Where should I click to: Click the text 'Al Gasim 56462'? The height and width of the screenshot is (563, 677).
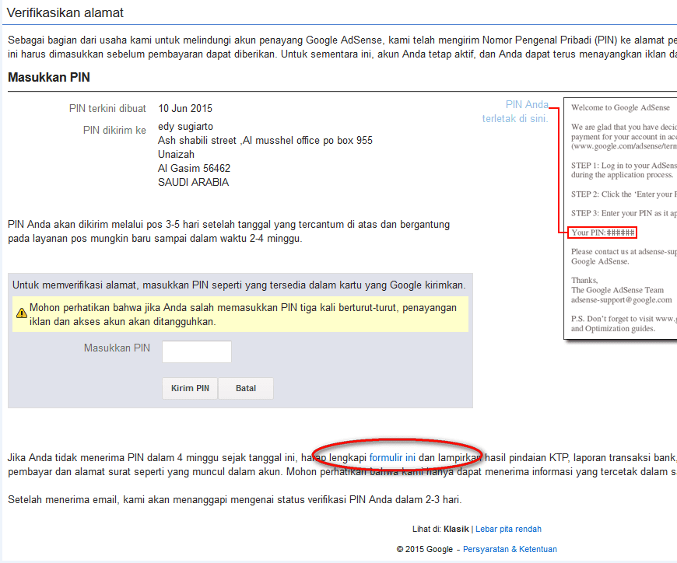(x=195, y=168)
